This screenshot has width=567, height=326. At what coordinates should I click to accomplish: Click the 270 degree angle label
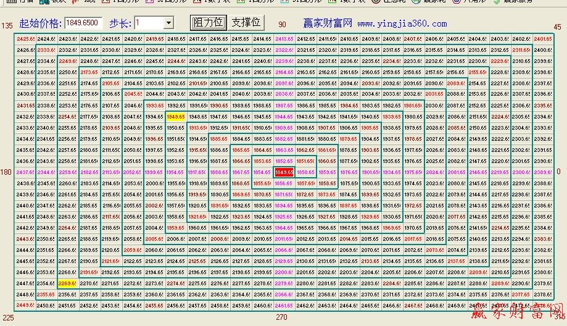[x=282, y=317]
